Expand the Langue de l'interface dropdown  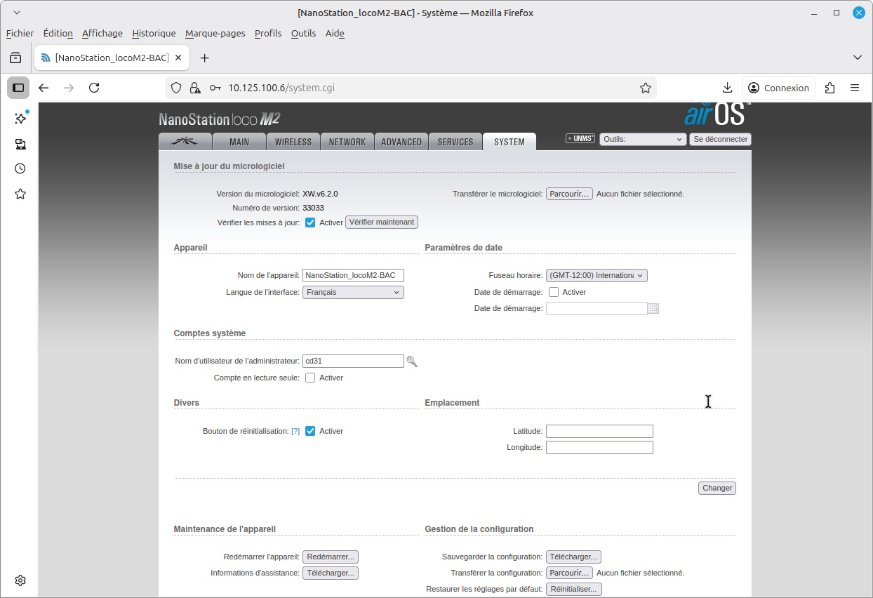(353, 292)
